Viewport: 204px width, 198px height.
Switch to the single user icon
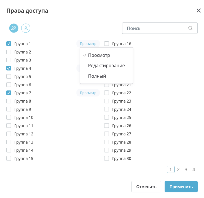click(x=26, y=28)
